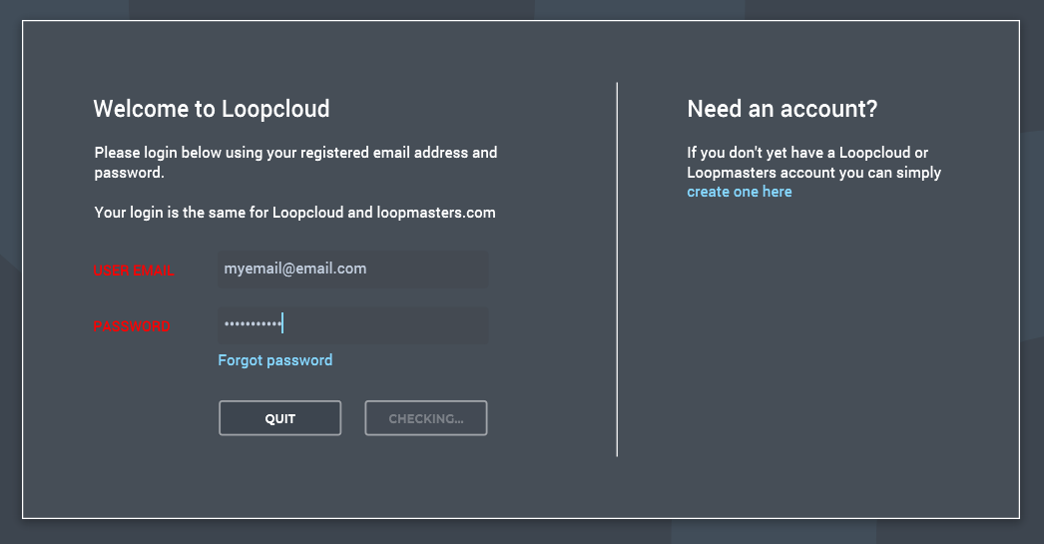Click the vertical divider between panels
Screen dimensions: 1044x544
[617, 270]
